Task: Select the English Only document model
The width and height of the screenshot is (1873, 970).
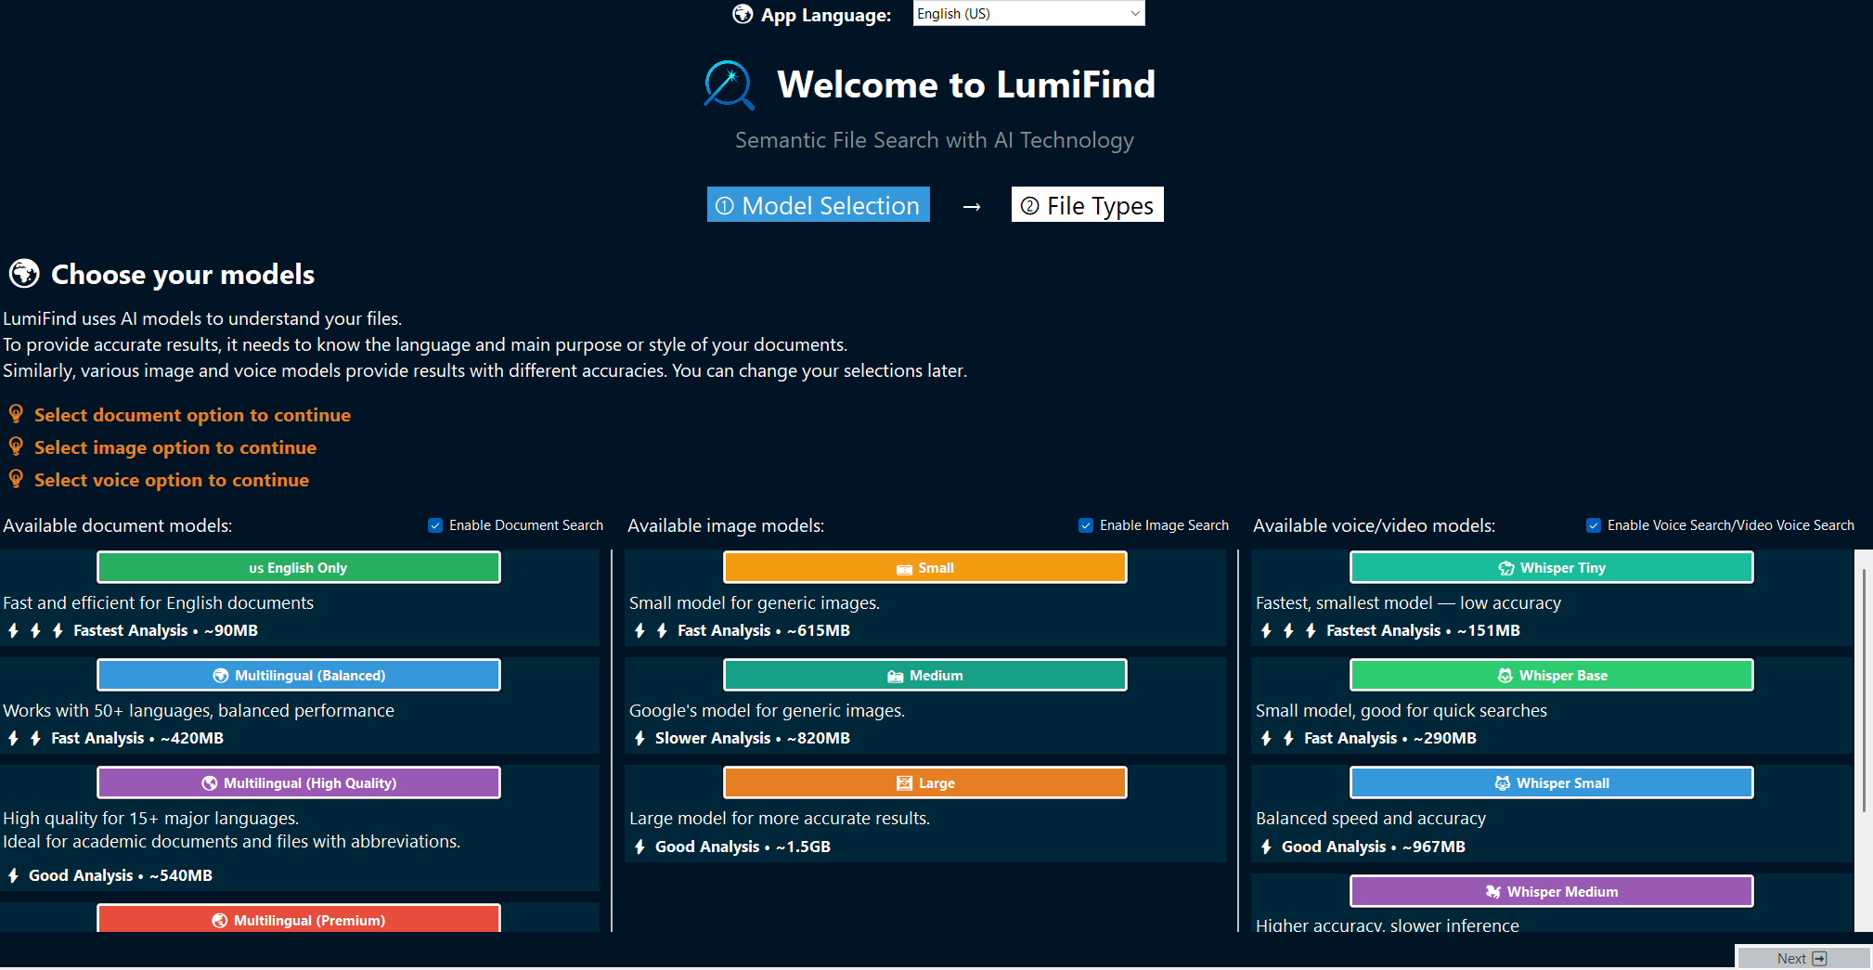Action: click(299, 567)
